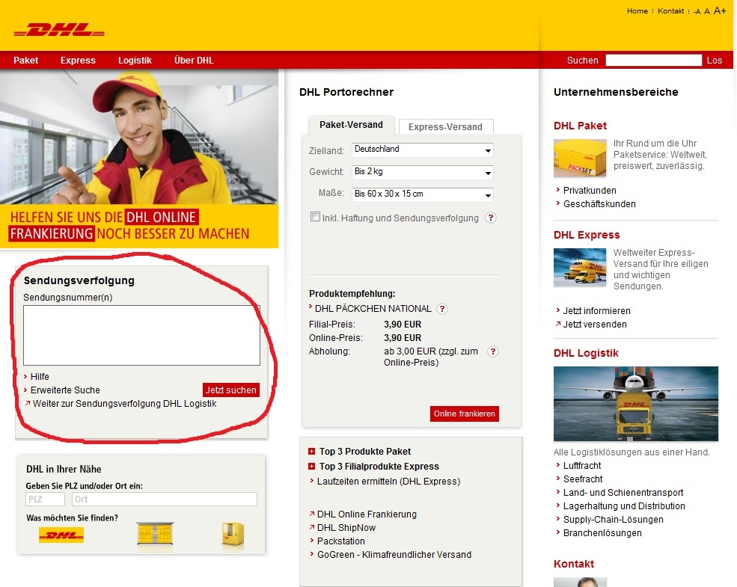
Task: Open the Privatkunden link
Action: pos(590,191)
